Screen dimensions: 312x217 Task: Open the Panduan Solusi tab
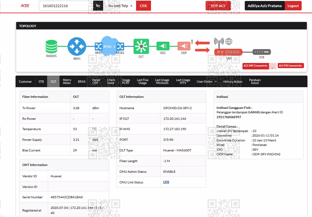pyautogui.click(x=255, y=81)
